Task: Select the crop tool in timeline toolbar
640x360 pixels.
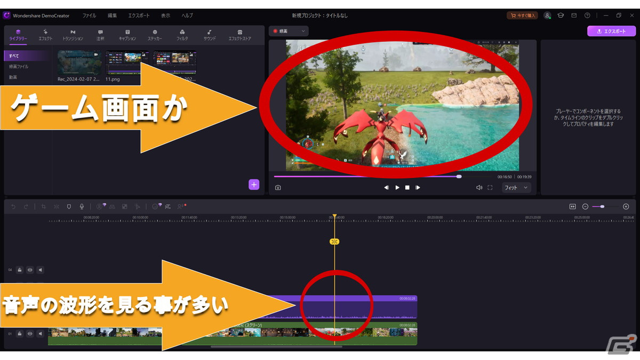Action: click(x=44, y=206)
